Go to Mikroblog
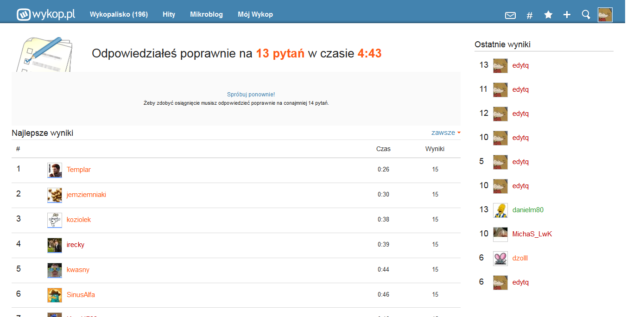633x317 pixels. click(x=206, y=14)
